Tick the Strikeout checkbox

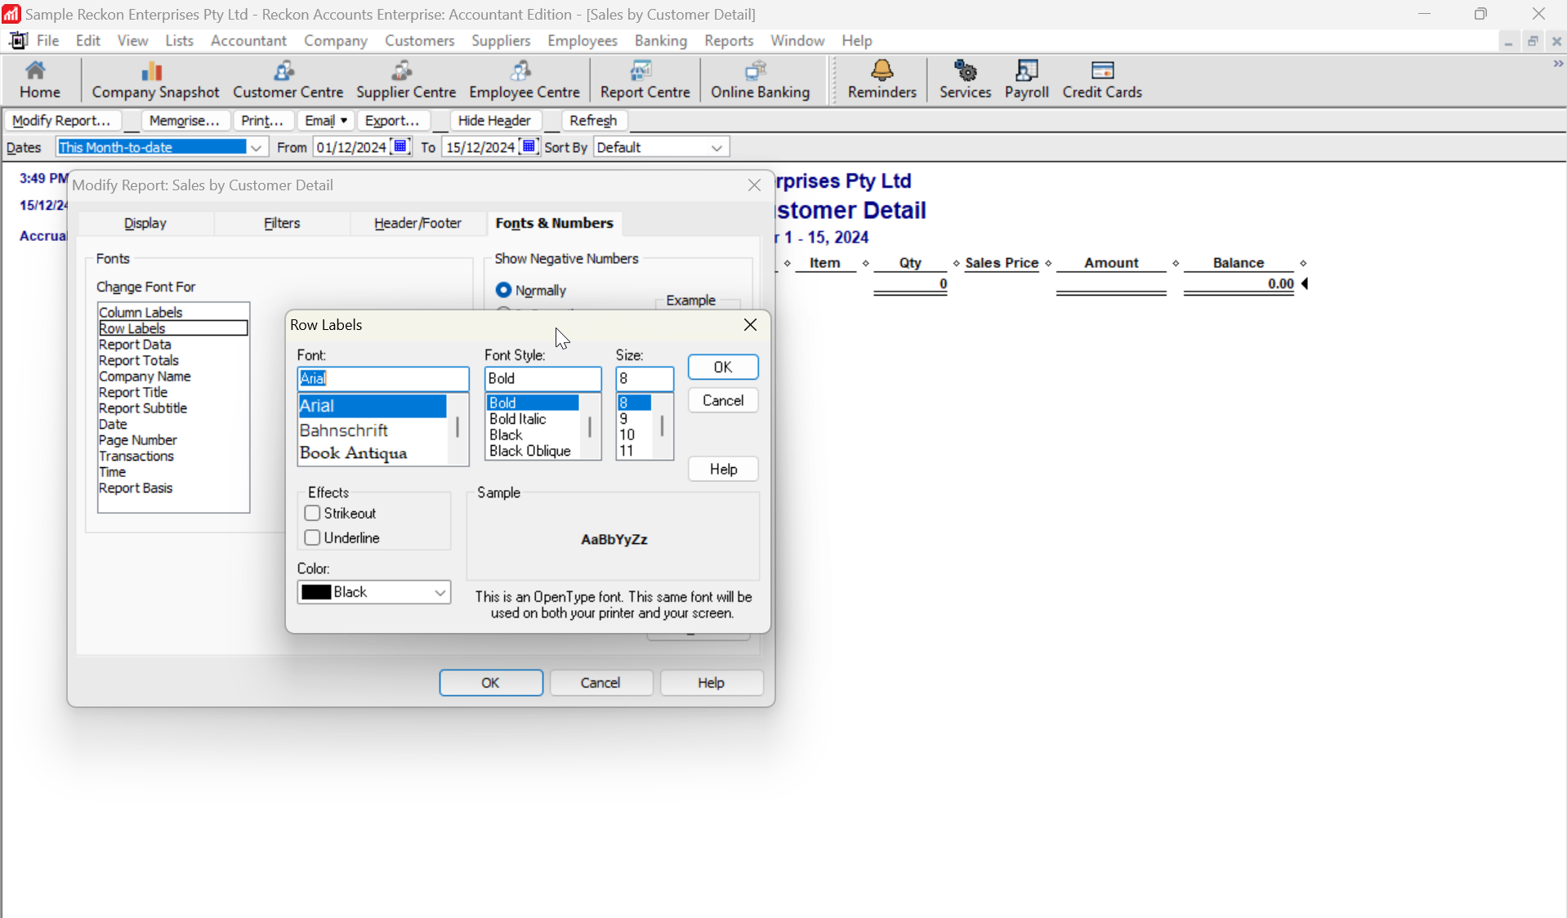click(x=311, y=513)
